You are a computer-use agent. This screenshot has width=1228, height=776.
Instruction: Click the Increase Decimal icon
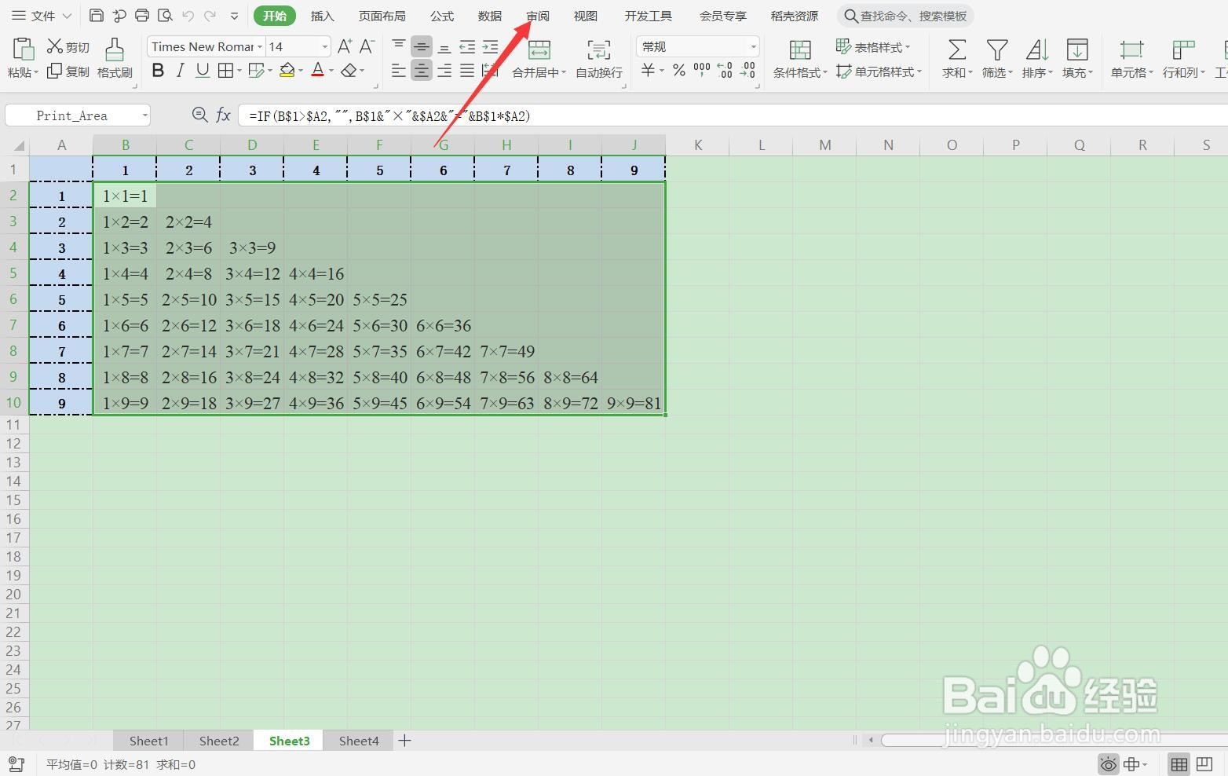coord(725,71)
